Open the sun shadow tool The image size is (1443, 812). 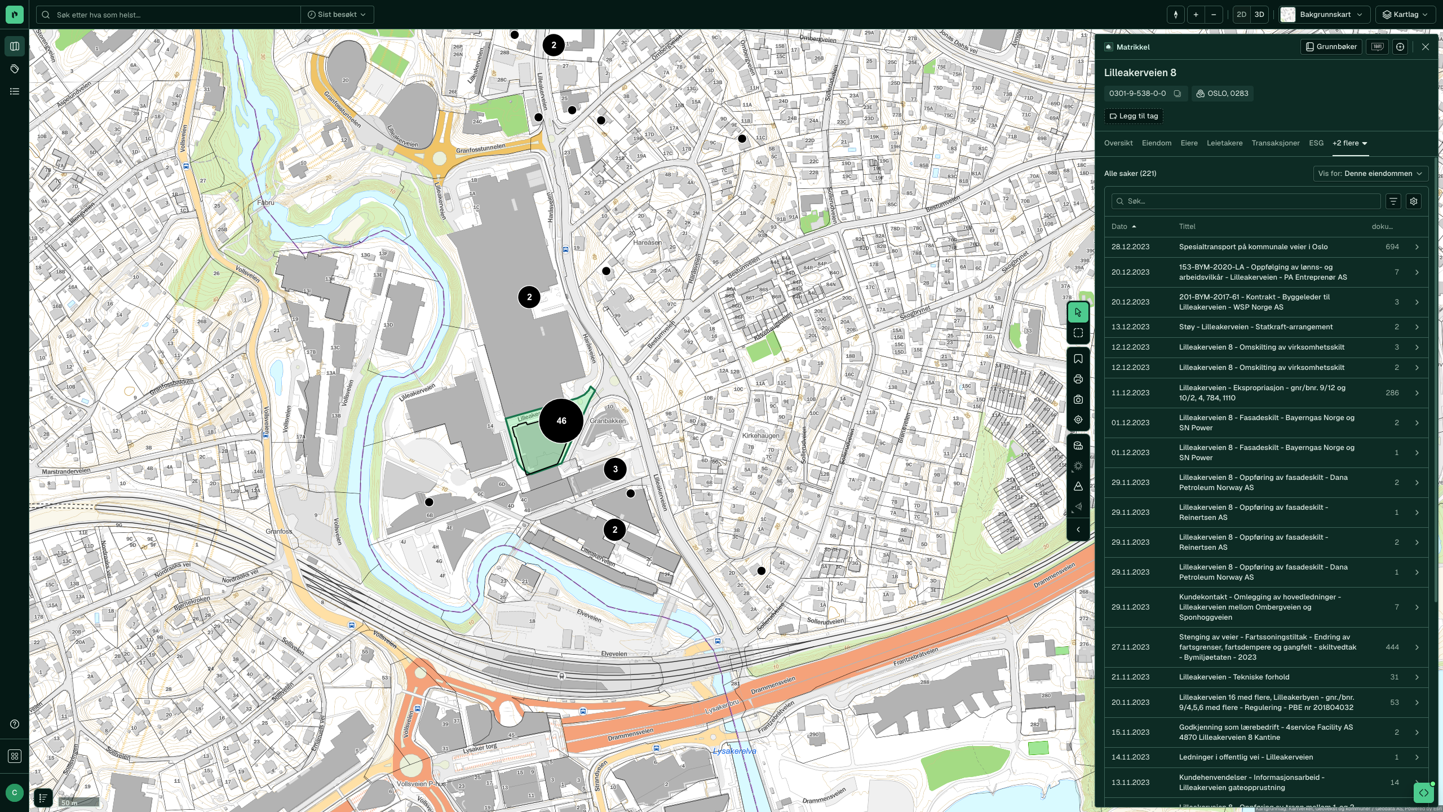tap(1078, 466)
